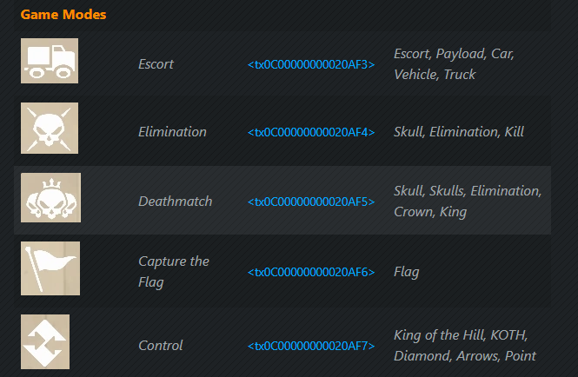Click the Deathmatch crowned skulls icon
Screen dimensions: 578x377
[x=51, y=197]
